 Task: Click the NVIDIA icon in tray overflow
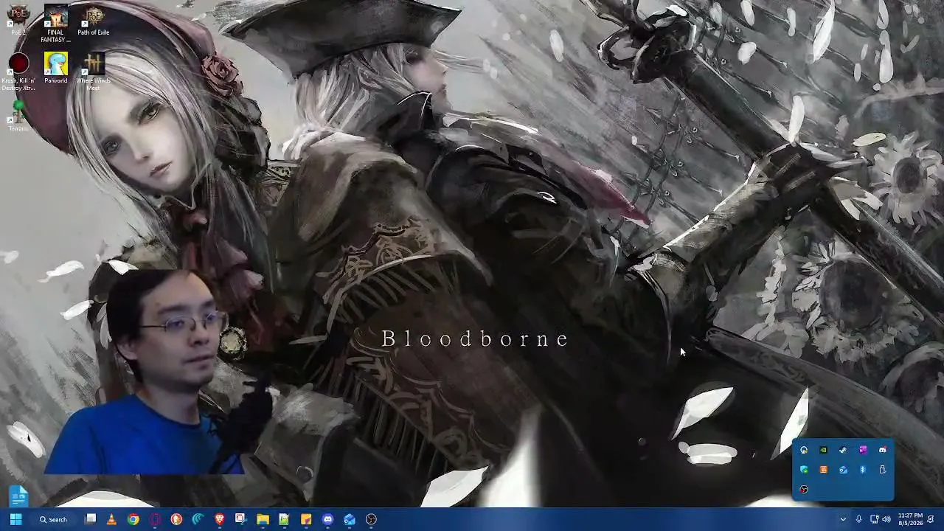824,450
